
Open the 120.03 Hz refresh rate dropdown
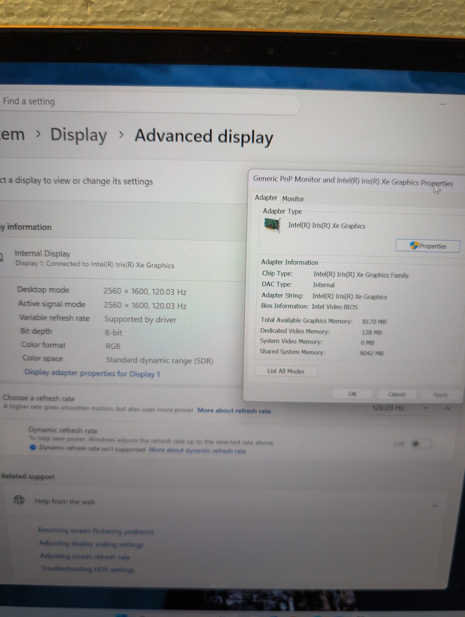point(399,408)
